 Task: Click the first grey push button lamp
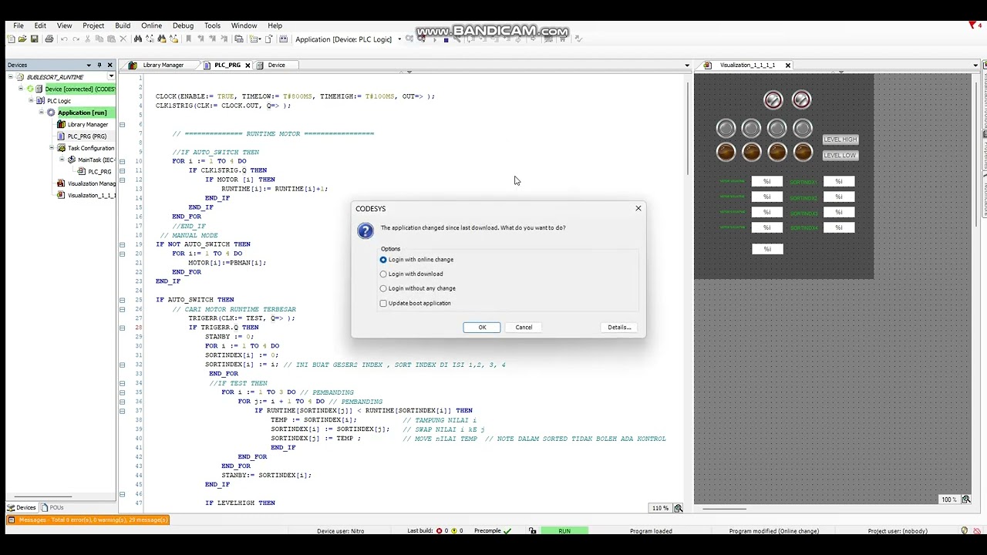[x=726, y=129]
